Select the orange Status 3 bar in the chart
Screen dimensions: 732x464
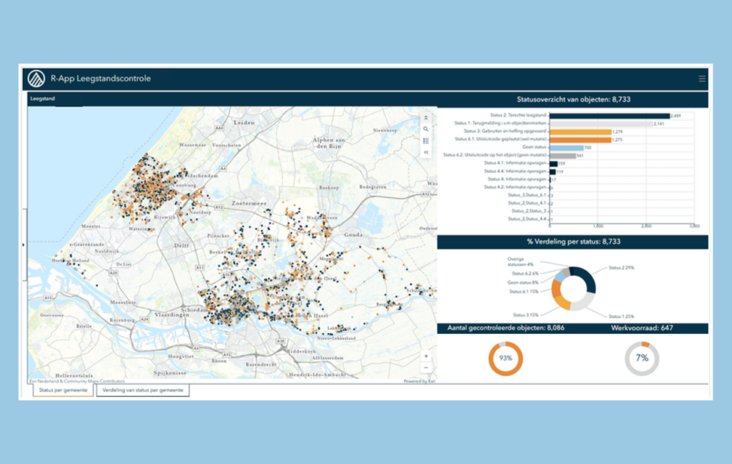click(580, 132)
